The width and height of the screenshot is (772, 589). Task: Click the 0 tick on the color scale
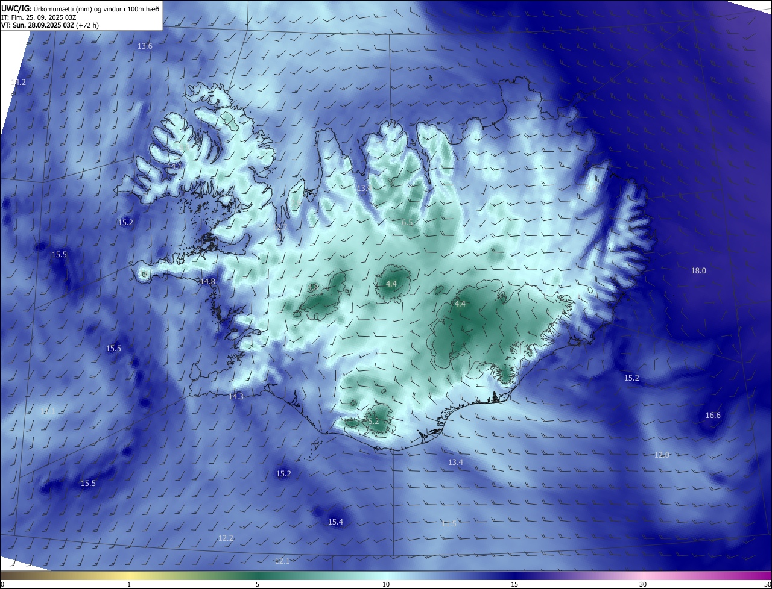tap(2, 584)
